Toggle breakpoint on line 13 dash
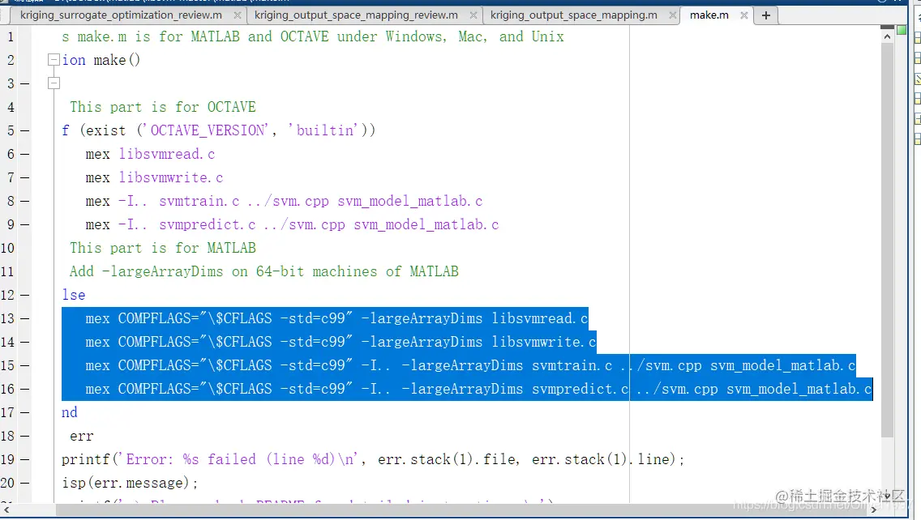Viewport: 921px width, 520px height. point(24,318)
